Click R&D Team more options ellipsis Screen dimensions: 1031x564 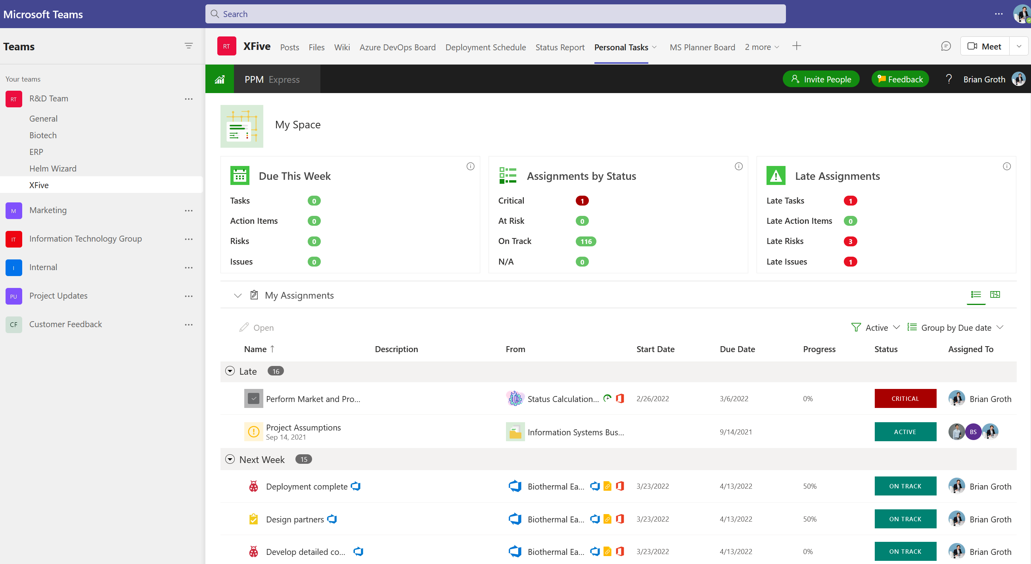(188, 99)
